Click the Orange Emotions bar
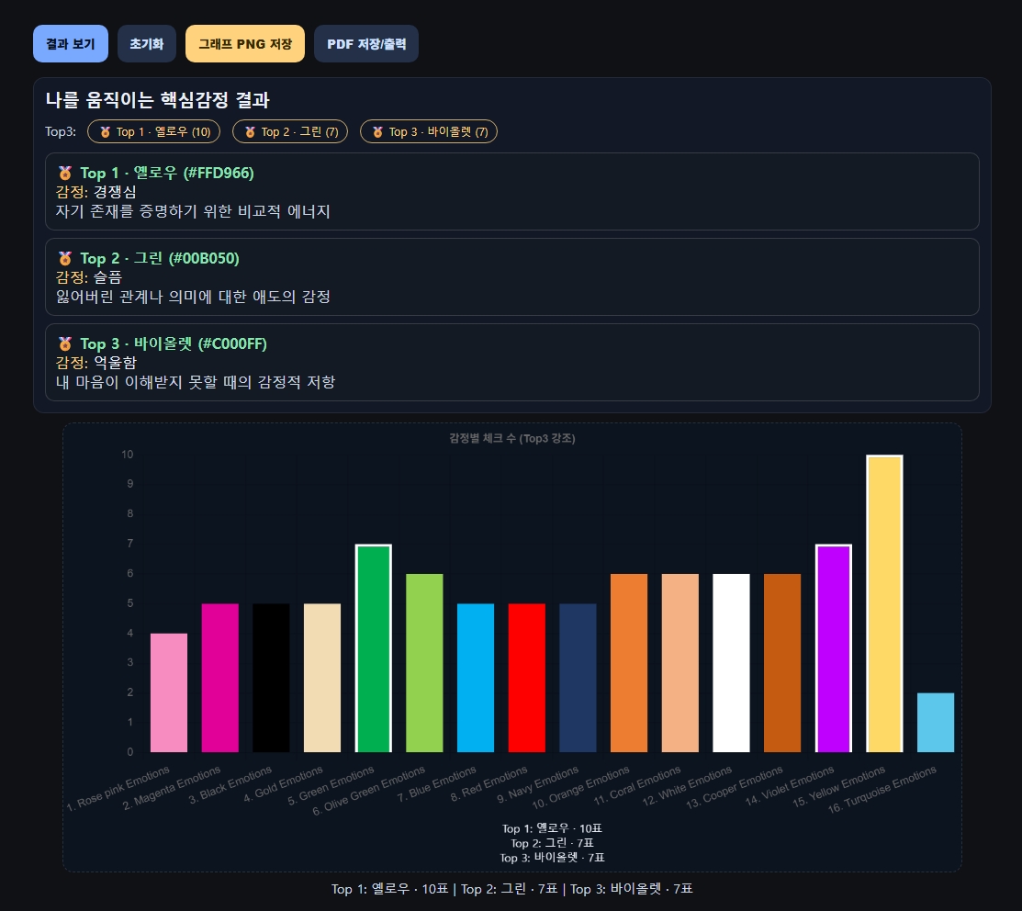Image resolution: width=1022 pixels, height=911 pixels. tap(629, 663)
